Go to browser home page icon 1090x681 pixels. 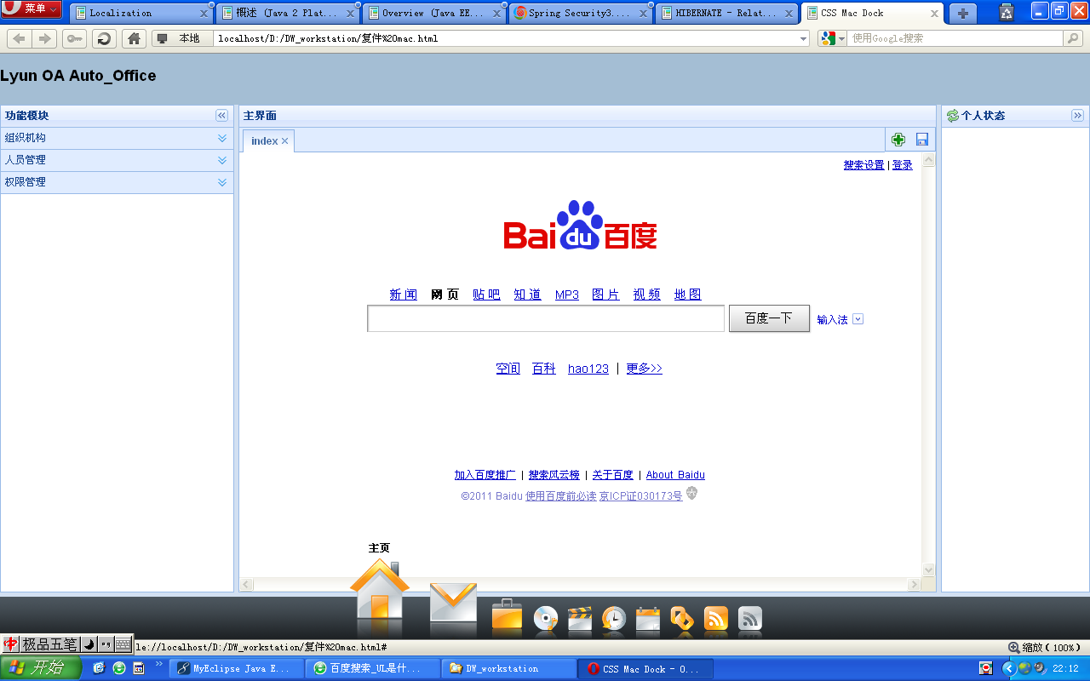[x=134, y=38]
